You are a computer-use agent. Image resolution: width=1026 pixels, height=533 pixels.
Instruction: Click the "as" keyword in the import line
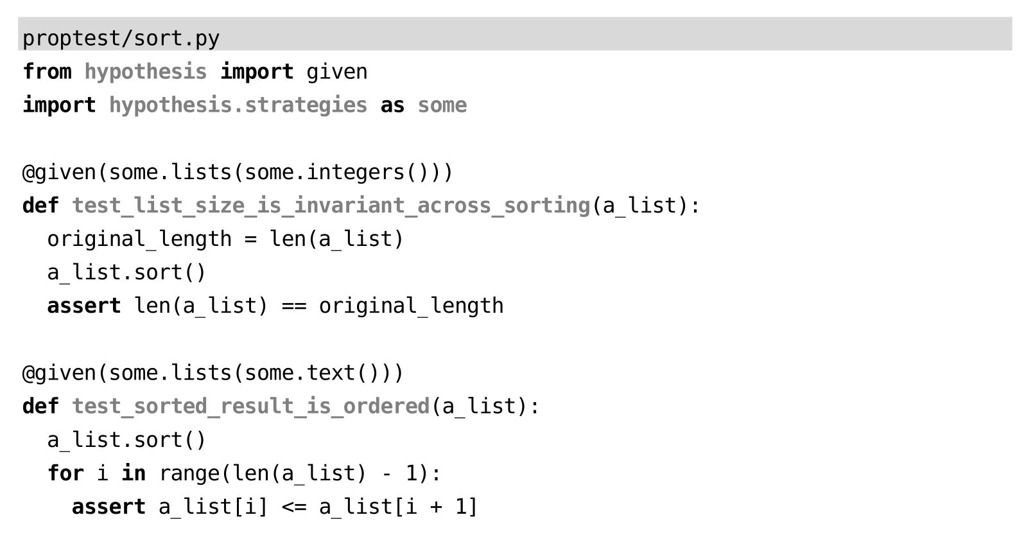392,105
